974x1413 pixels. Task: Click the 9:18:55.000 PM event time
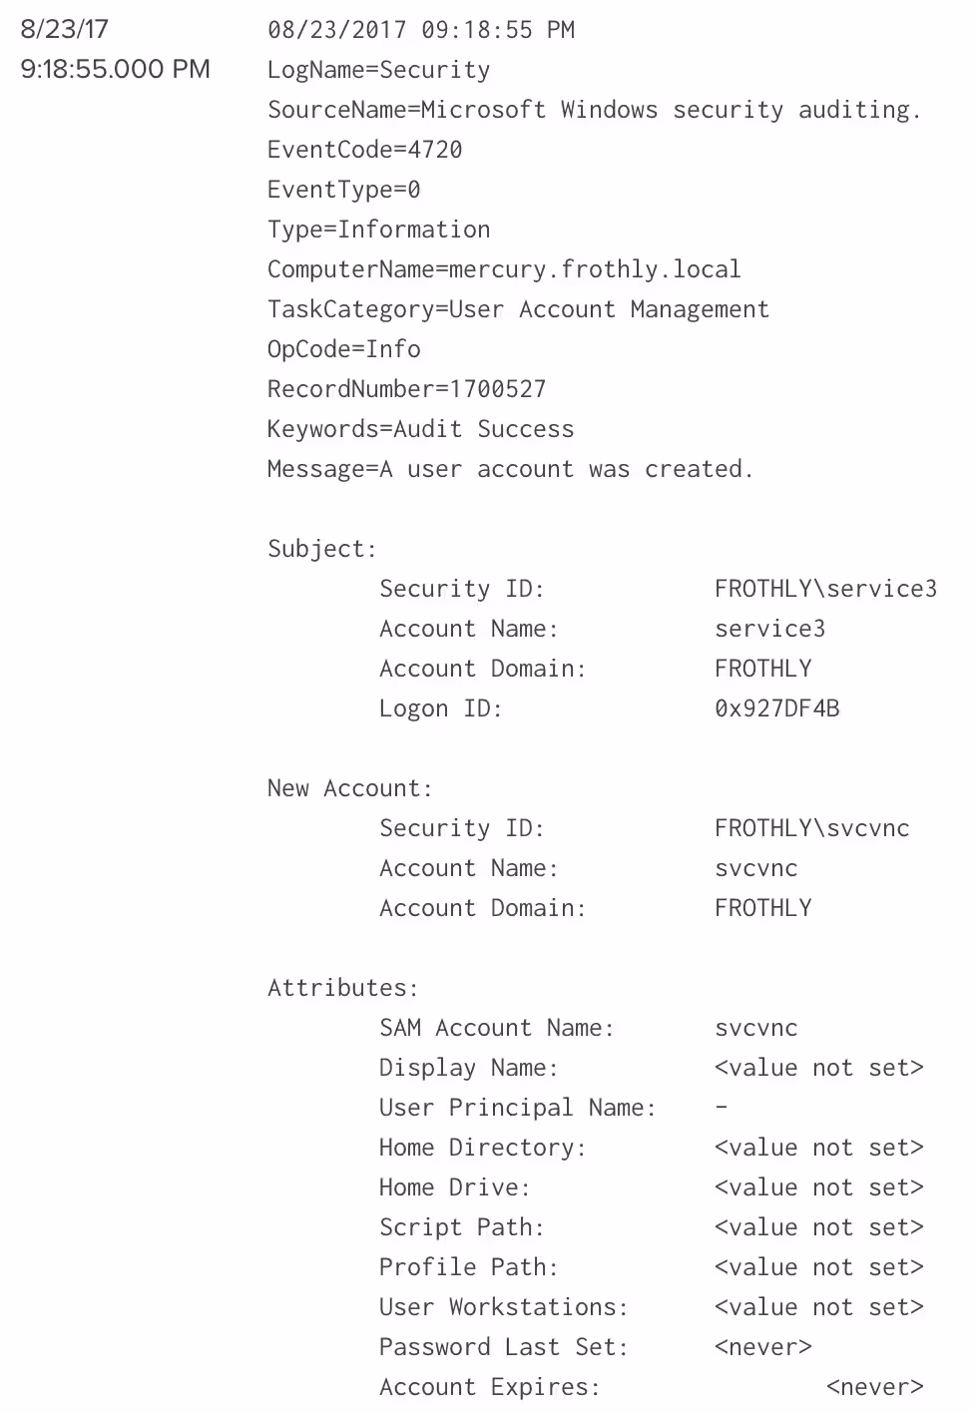click(x=115, y=69)
